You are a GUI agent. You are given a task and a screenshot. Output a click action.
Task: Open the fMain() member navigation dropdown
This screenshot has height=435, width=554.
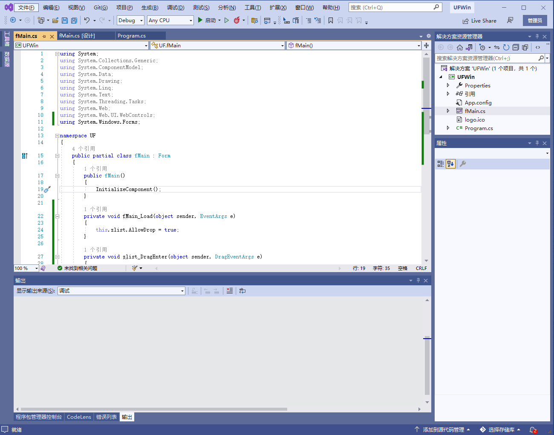coord(354,45)
